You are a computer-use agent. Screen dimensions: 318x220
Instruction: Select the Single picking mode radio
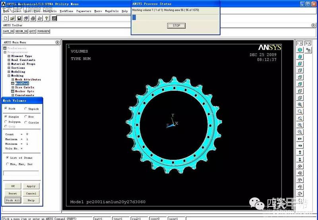6,116
